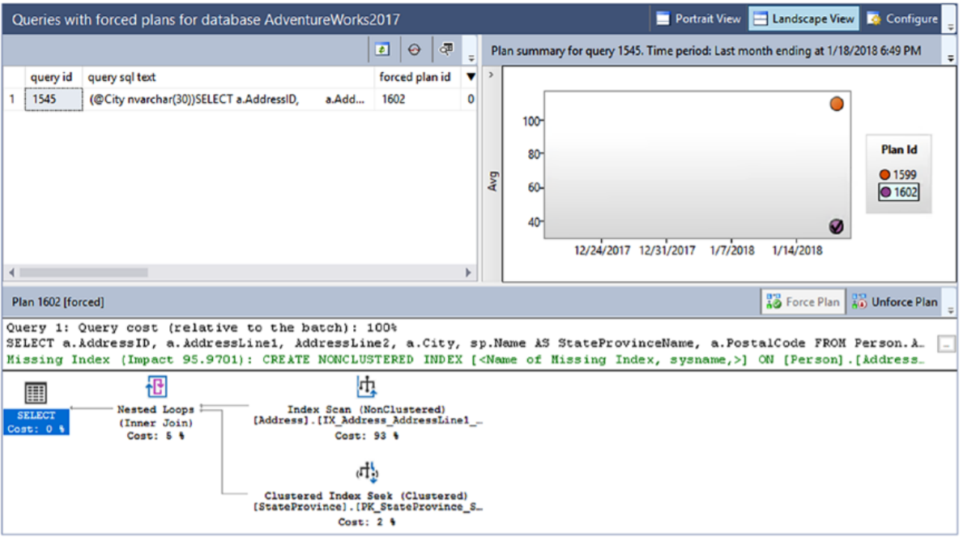Image resolution: width=963 pixels, height=537 pixels.
Task: Click the Missing Index green text
Action: (465, 360)
